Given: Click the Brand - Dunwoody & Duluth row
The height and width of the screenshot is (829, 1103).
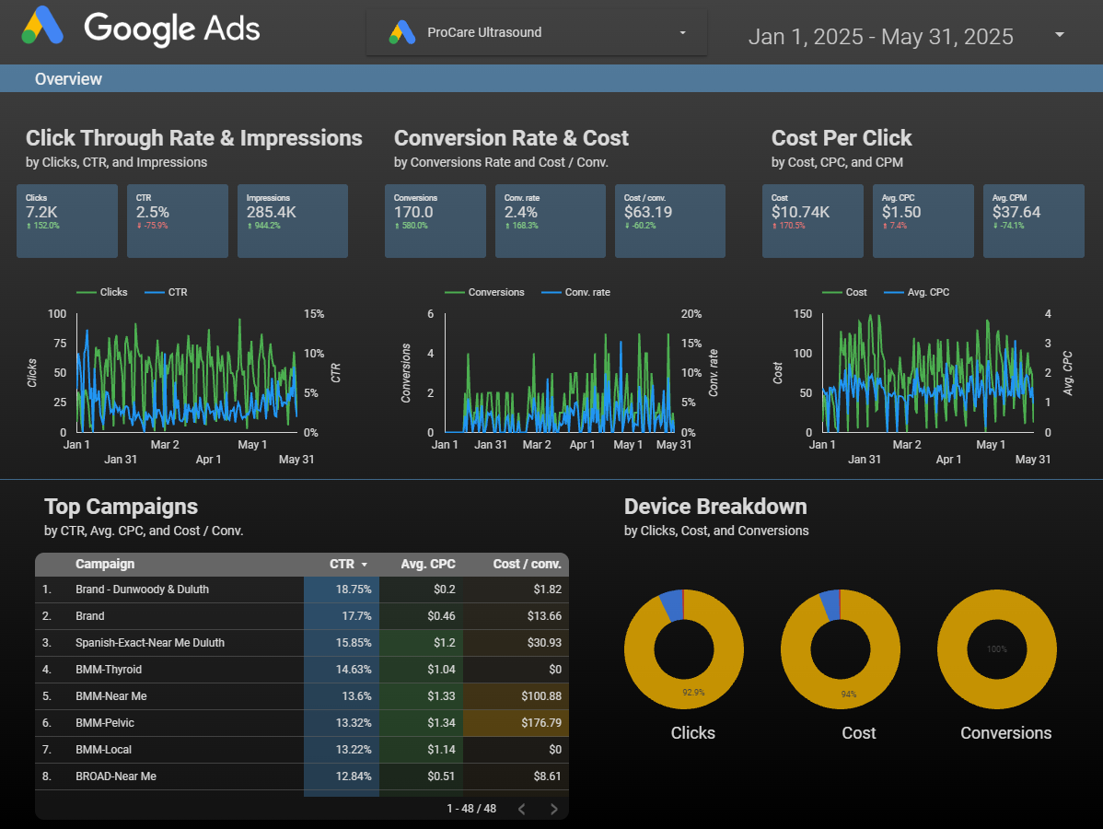Looking at the screenshot, I should (x=142, y=590).
